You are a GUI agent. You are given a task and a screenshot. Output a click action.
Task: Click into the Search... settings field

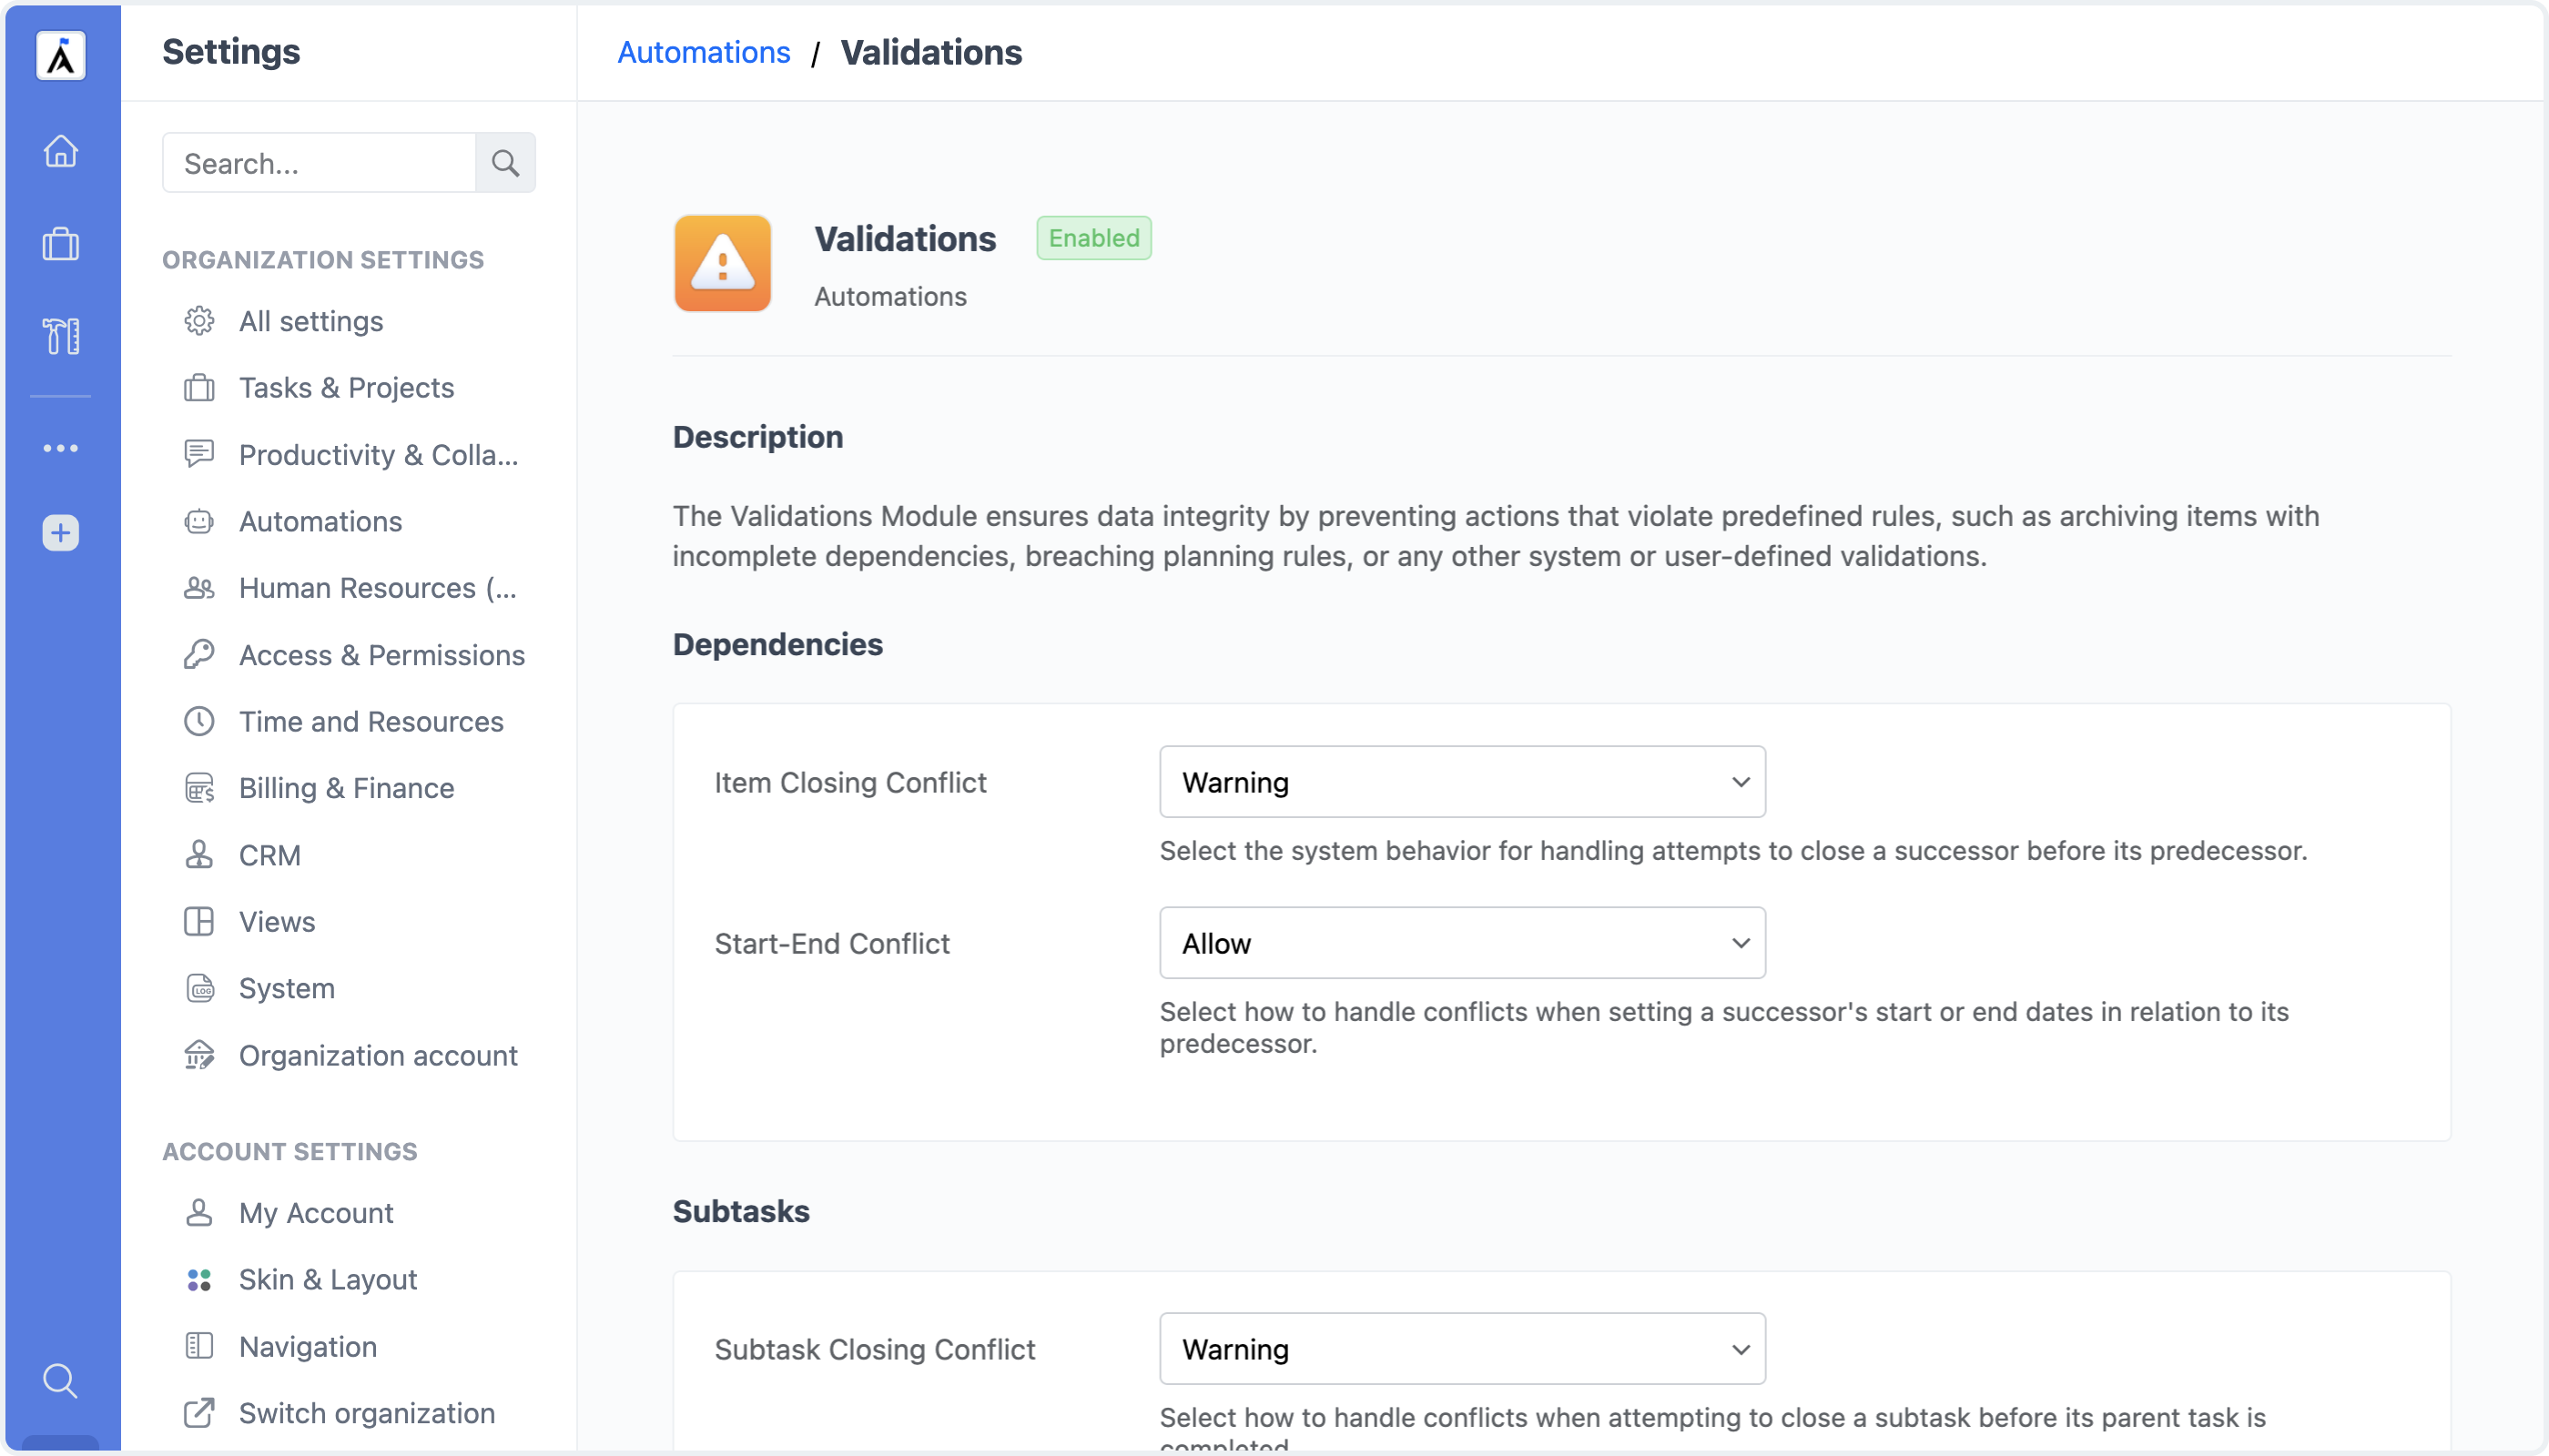pos(320,163)
